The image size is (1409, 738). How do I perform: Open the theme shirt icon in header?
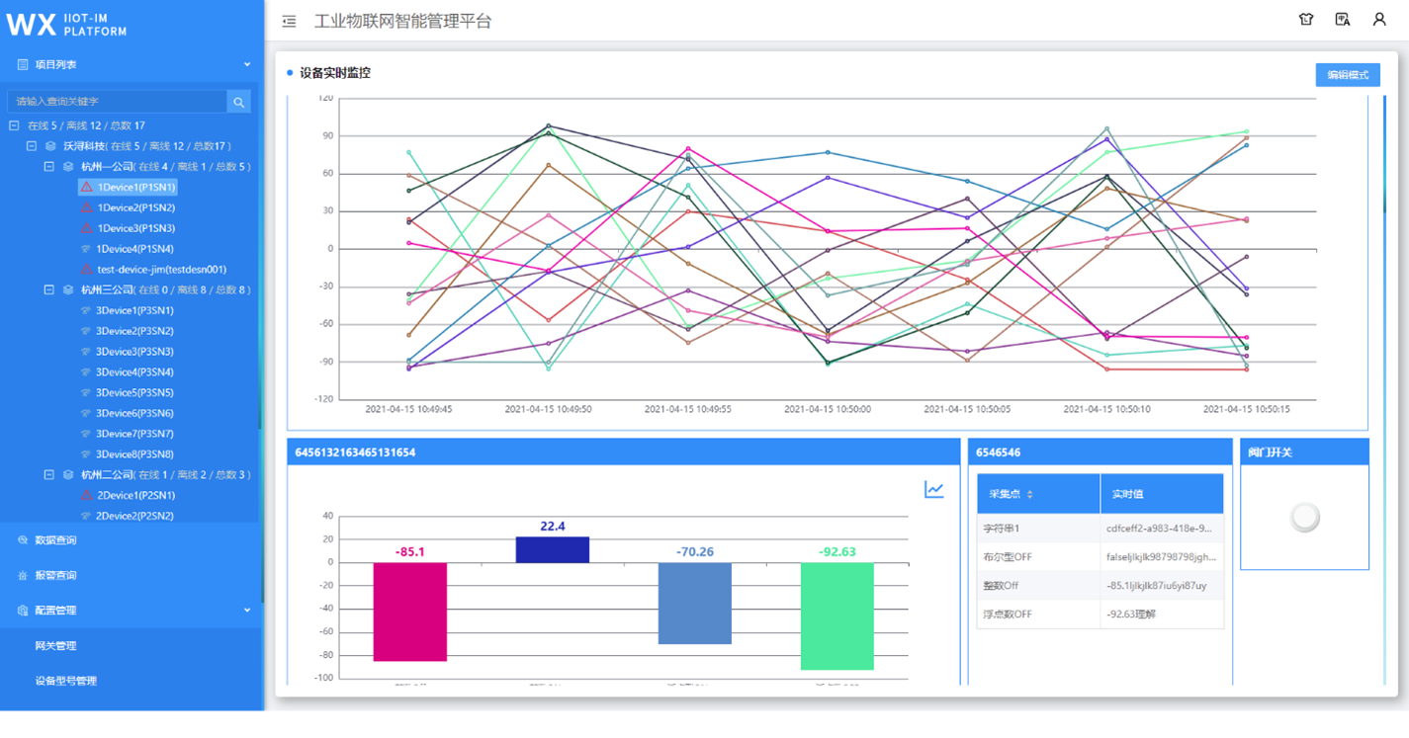point(1306,20)
